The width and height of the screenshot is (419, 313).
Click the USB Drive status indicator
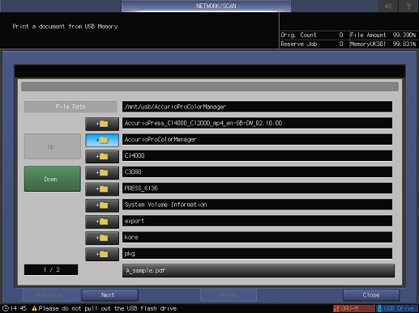397,308
